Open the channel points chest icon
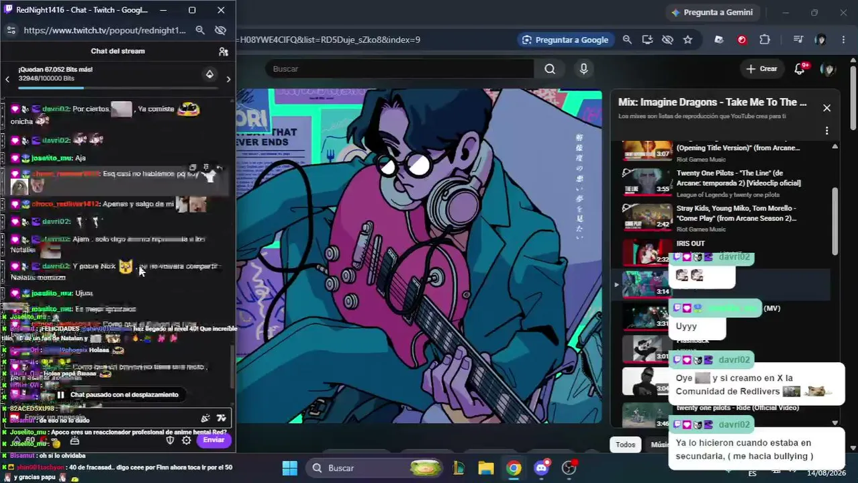This screenshot has width=858, height=483. [x=75, y=441]
